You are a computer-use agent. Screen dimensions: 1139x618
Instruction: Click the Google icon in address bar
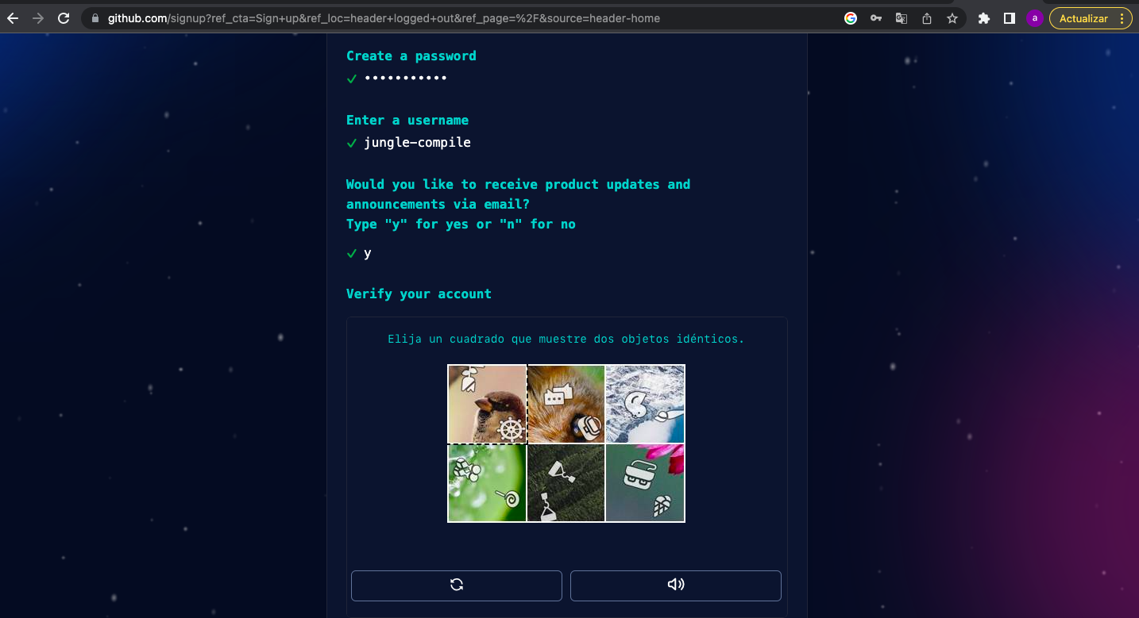point(851,18)
